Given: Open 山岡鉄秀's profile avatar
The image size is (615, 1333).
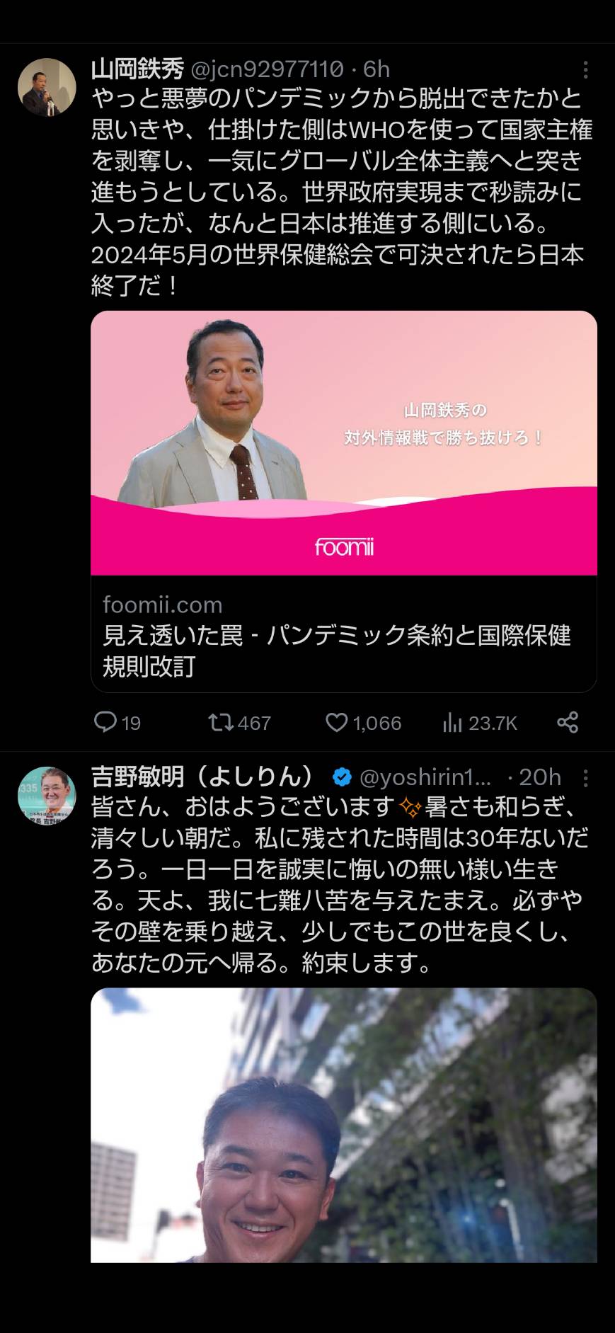Looking at the screenshot, I should click(x=47, y=87).
